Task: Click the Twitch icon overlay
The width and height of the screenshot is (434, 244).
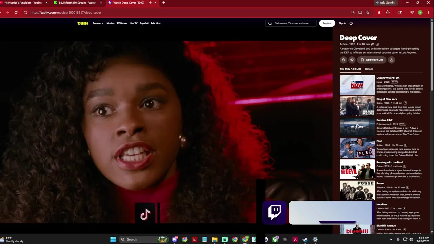Action: click(x=274, y=212)
